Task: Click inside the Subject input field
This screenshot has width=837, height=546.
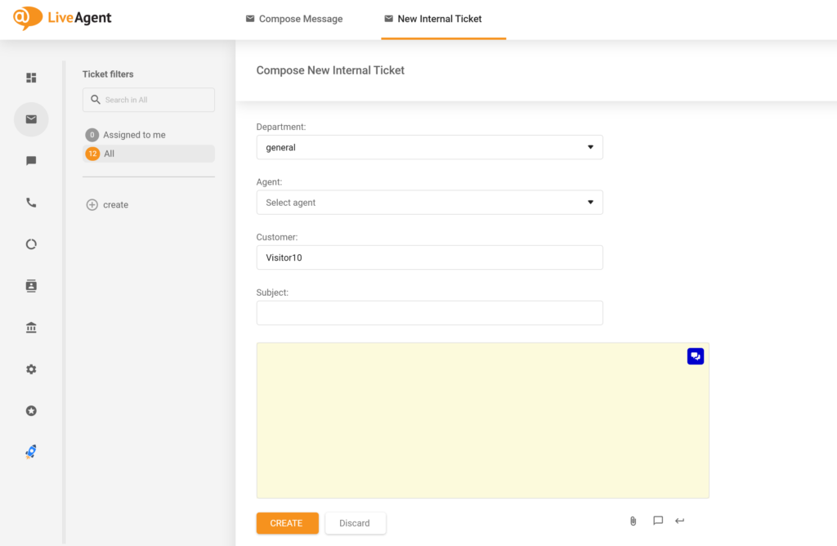Action: click(x=429, y=312)
